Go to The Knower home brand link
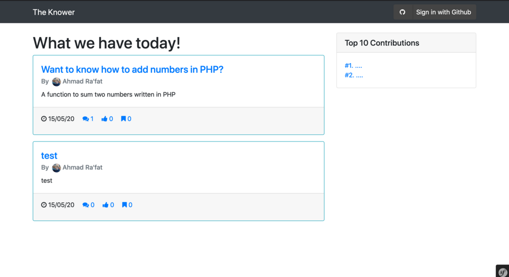This screenshot has width=509, height=277. [54, 12]
